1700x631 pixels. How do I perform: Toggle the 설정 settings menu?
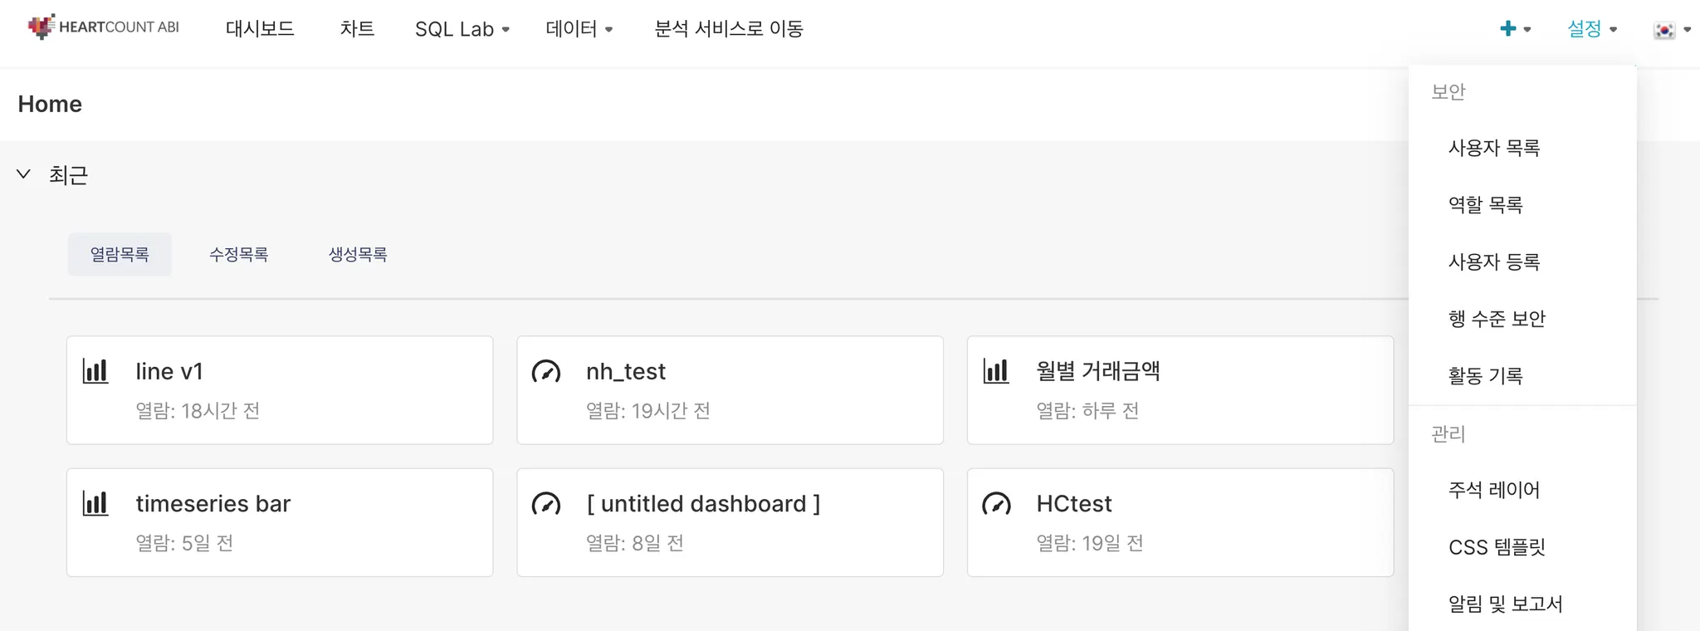(x=1591, y=29)
